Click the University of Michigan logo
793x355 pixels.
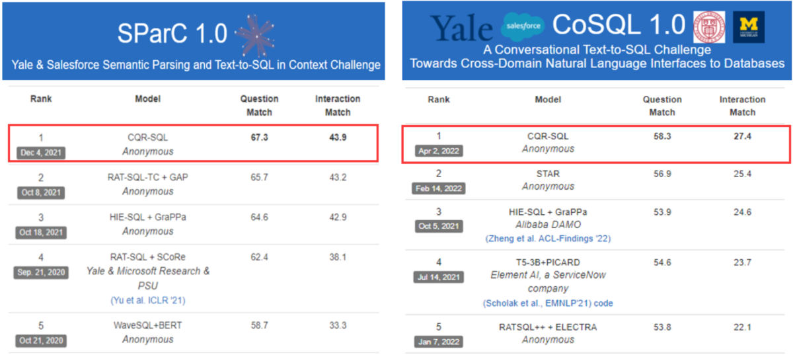[x=749, y=26]
